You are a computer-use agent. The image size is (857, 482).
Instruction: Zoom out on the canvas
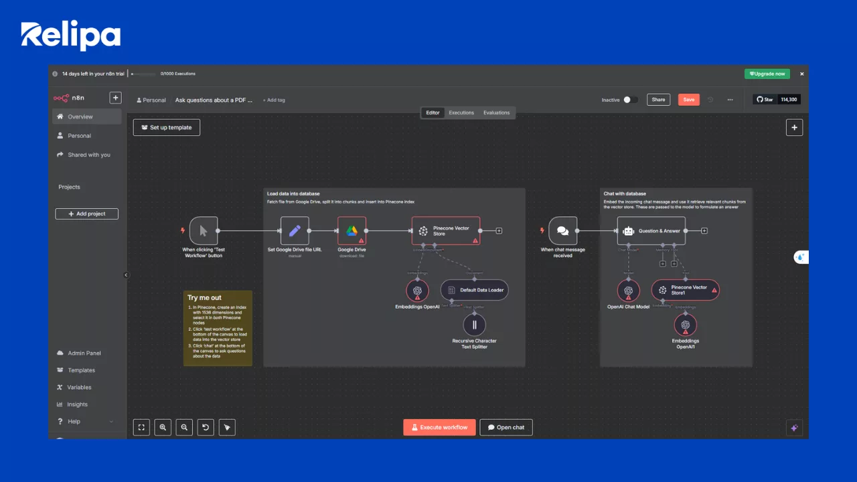click(184, 427)
